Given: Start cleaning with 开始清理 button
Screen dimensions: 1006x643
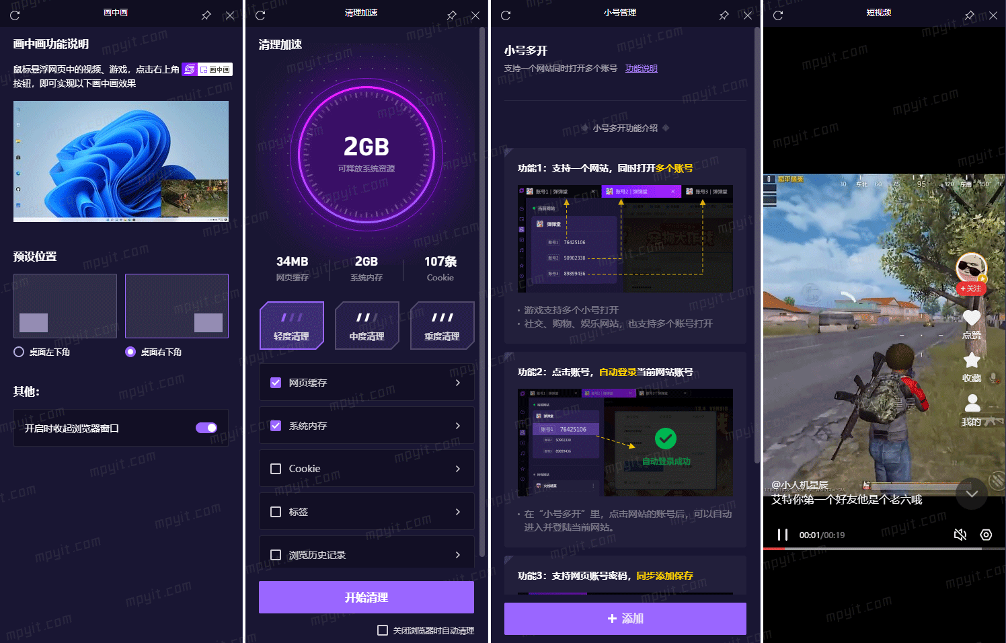Looking at the screenshot, I should point(366,597).
